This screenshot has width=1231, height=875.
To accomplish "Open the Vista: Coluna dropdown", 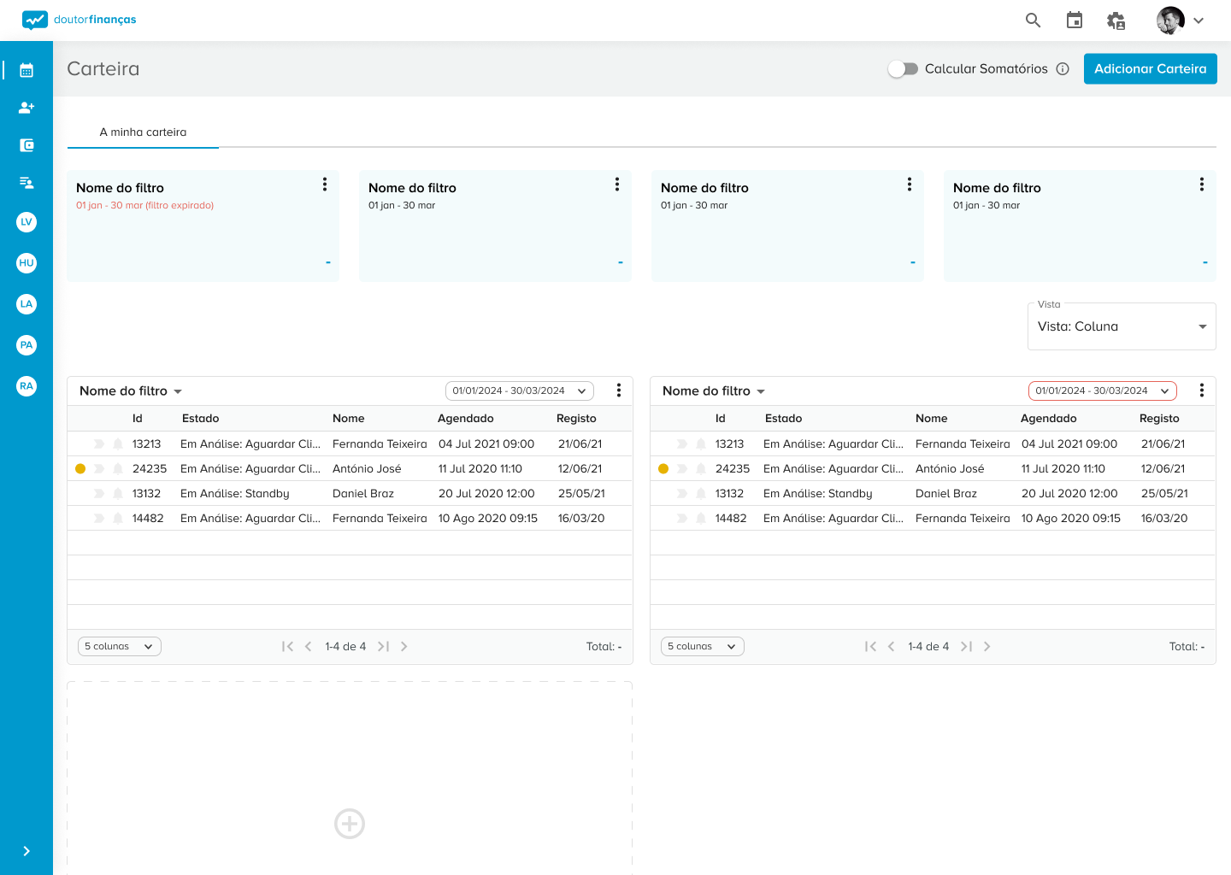I will [x=1122, y=326].
